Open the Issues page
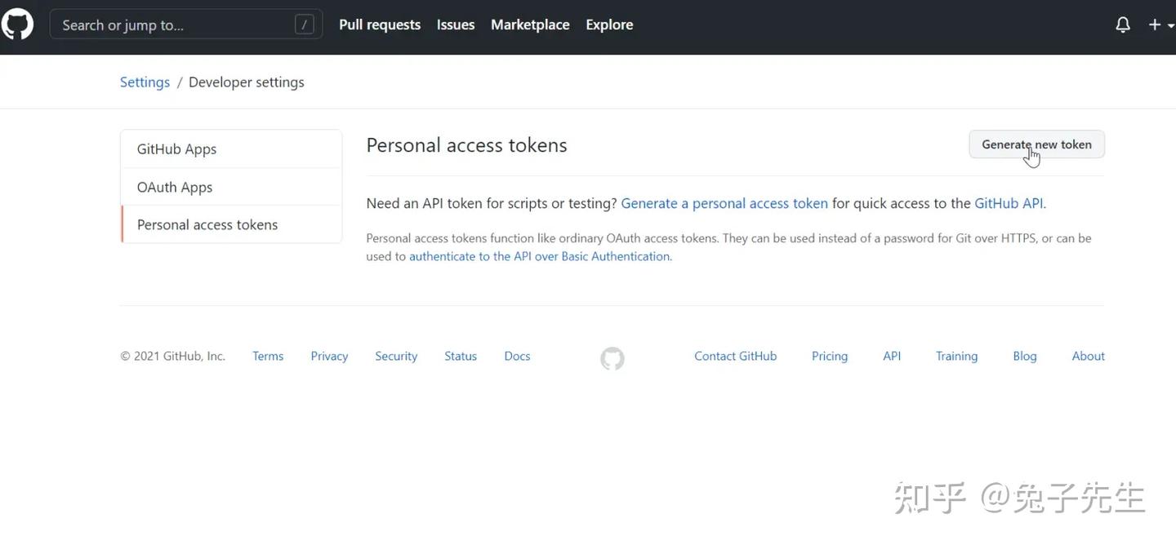This screenshot has width=1176, height=545. click(455, 24)
